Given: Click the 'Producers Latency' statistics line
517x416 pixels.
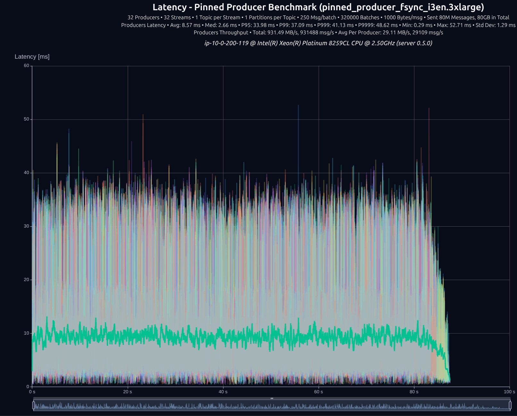Looking at the screenshot, I should tap(318, 25).
